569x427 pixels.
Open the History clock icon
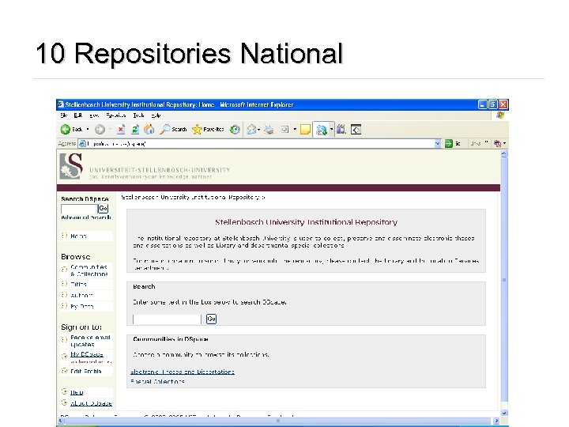235,129
